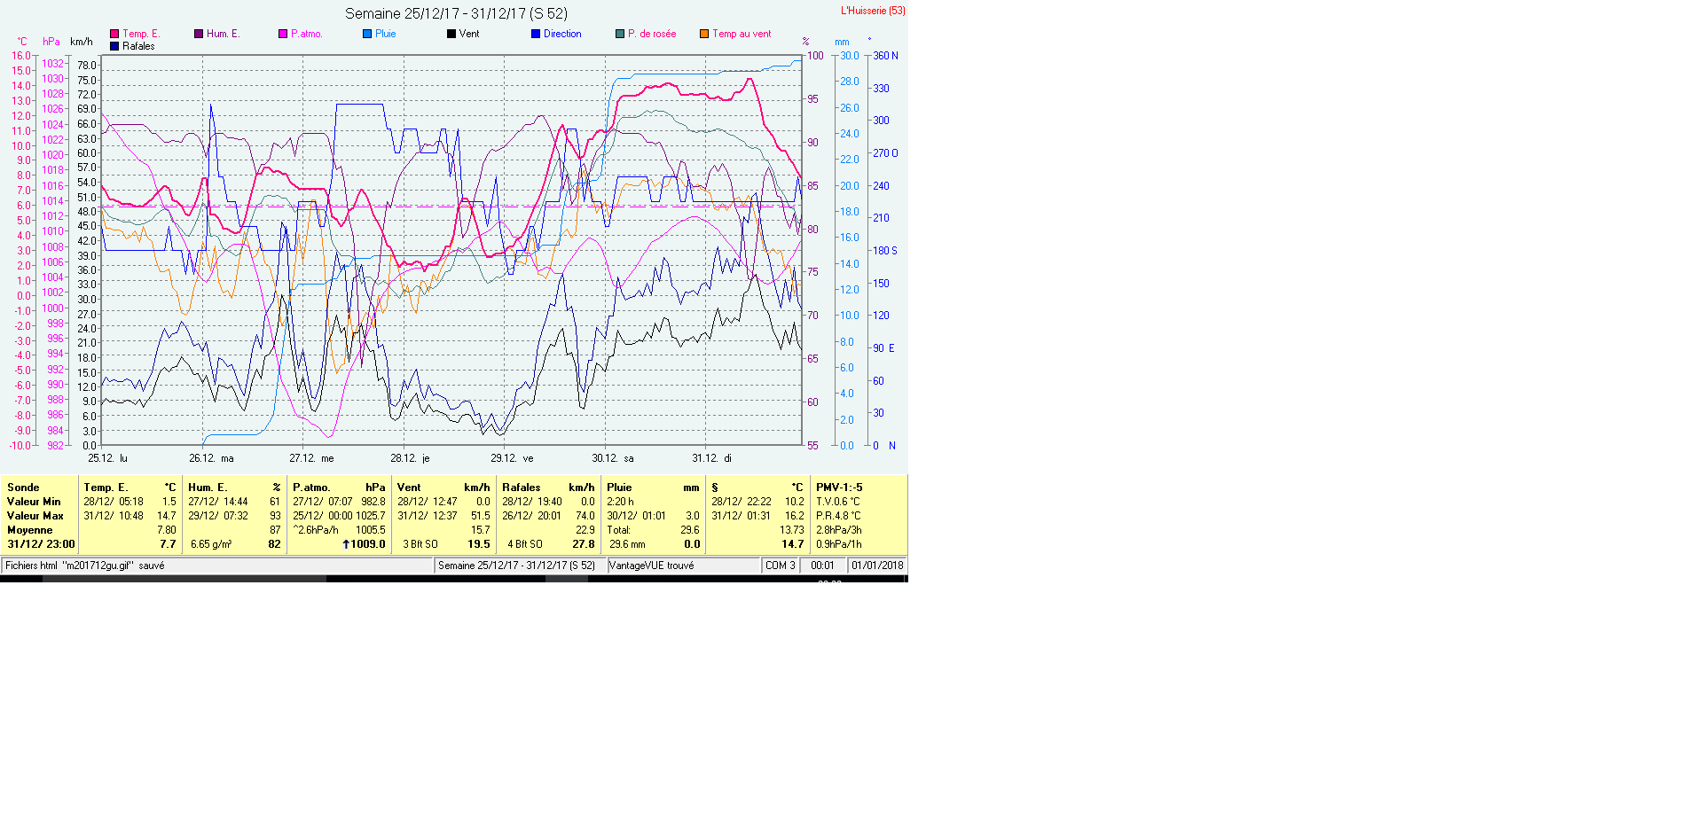Screen dimensions: 1703x827
Task: Click the '25.12. lu' date axis label
Action: [x=107, y=458]
